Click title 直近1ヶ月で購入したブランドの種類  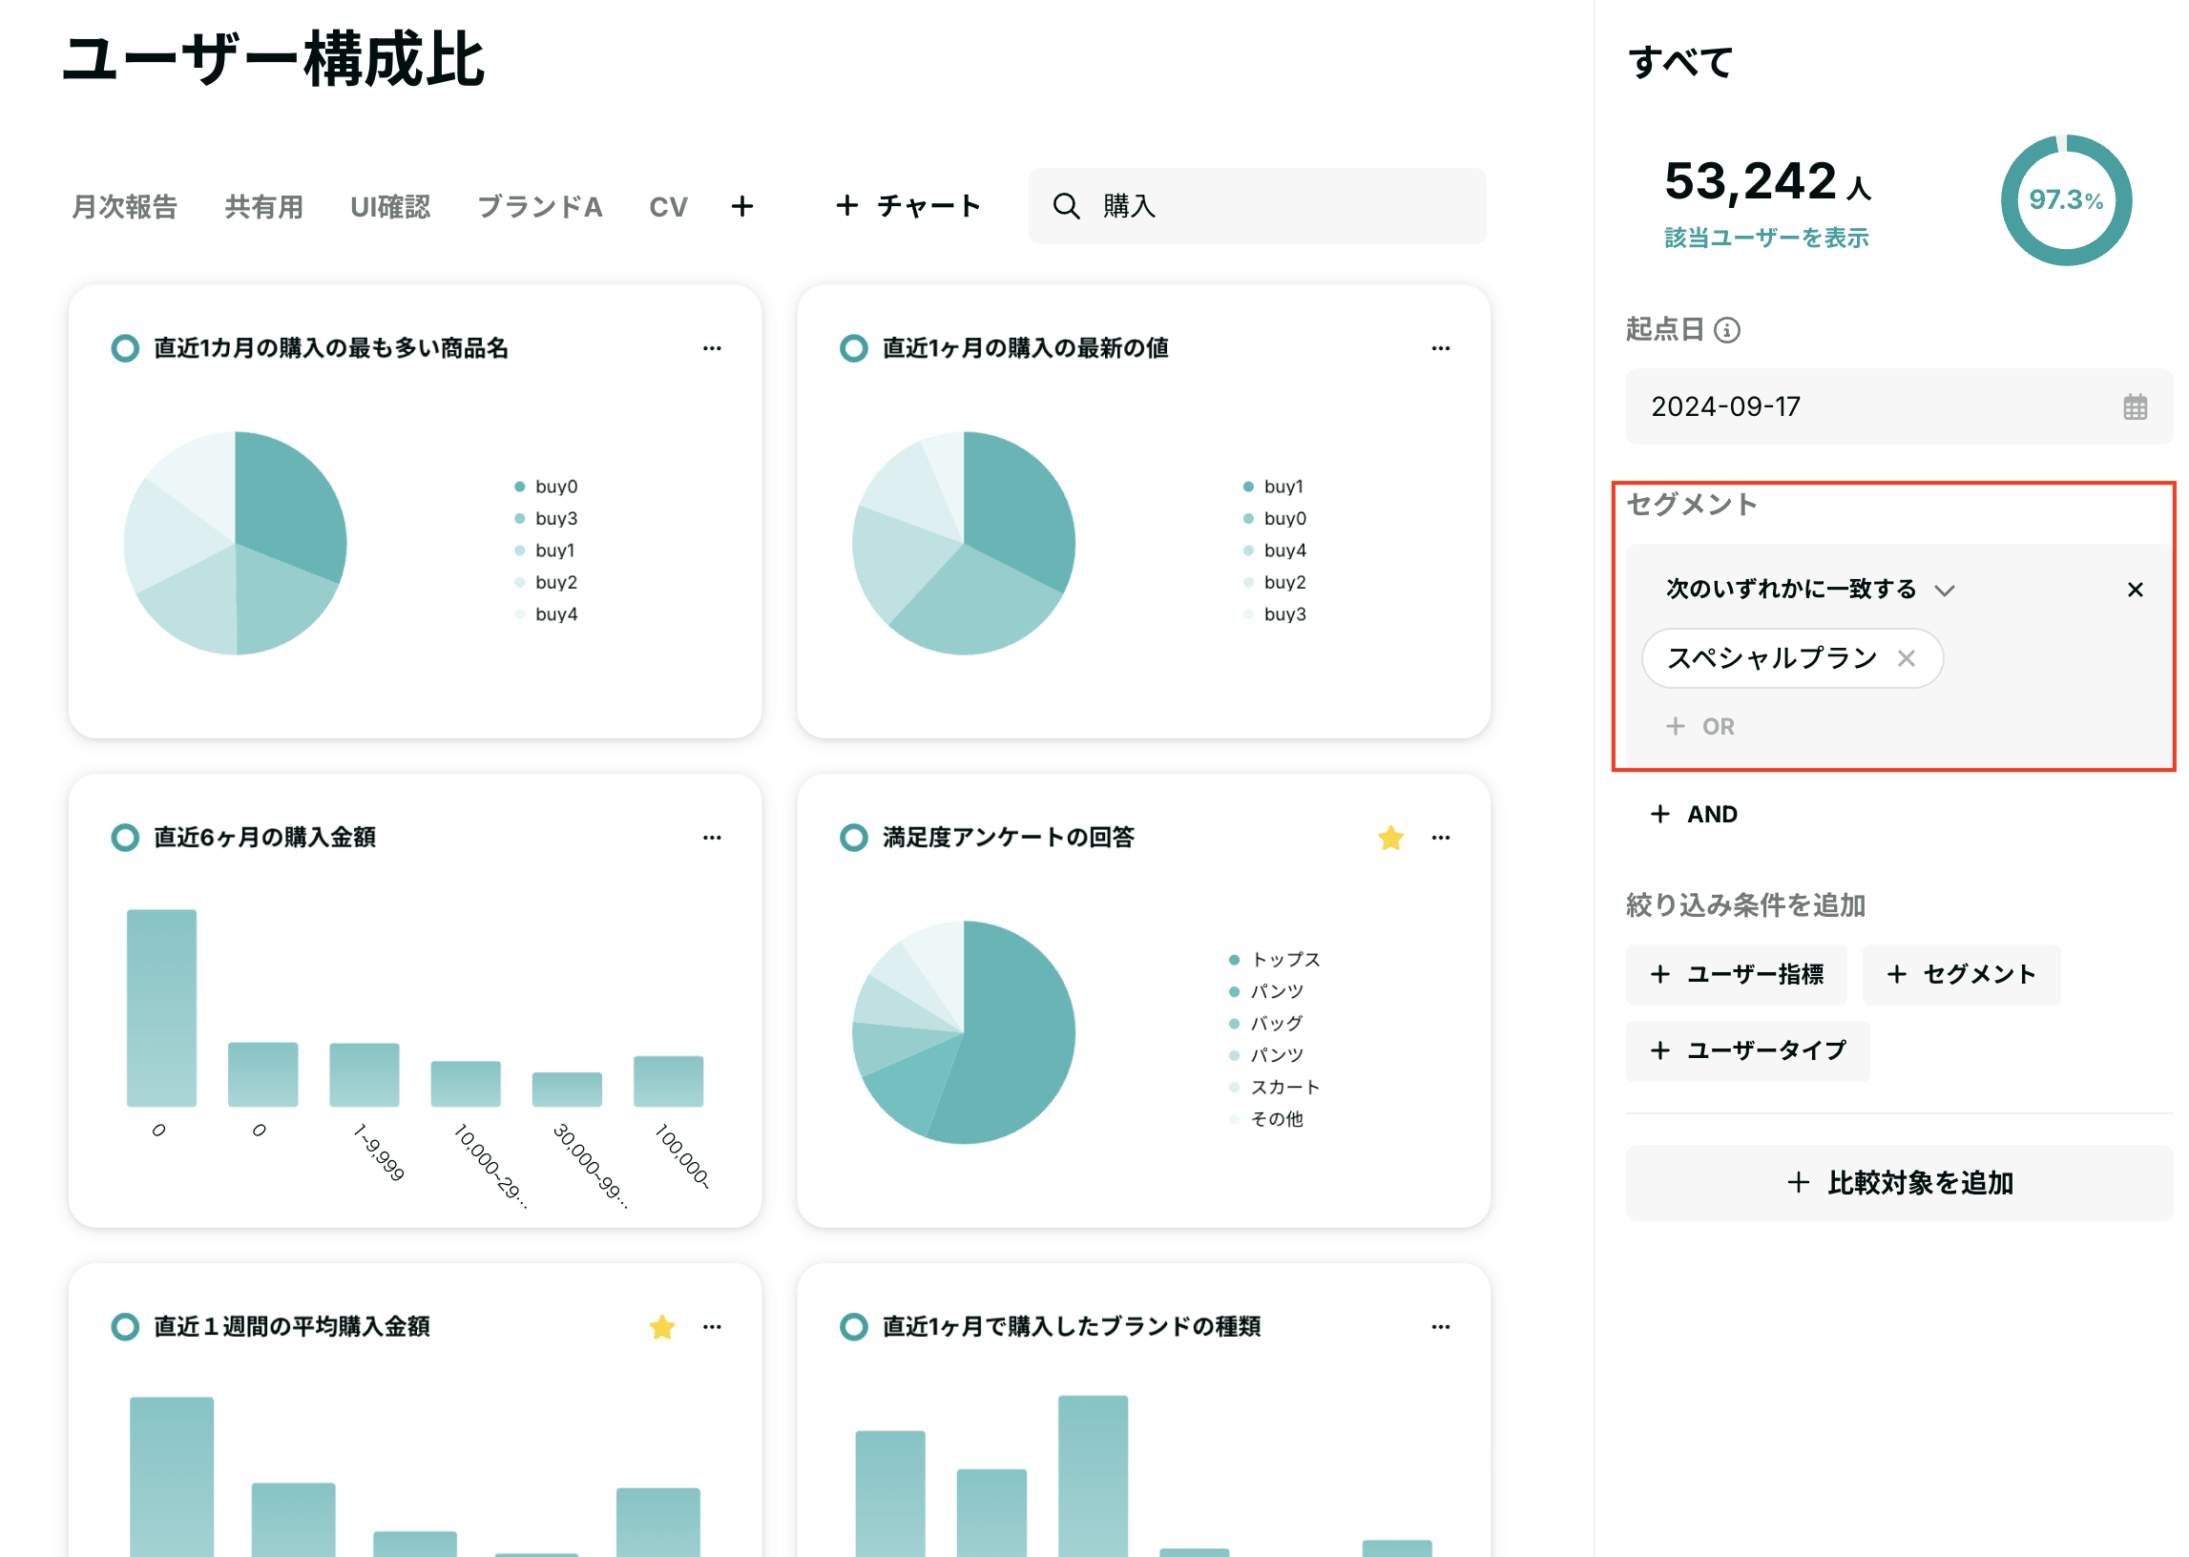pos(1071,1326)
